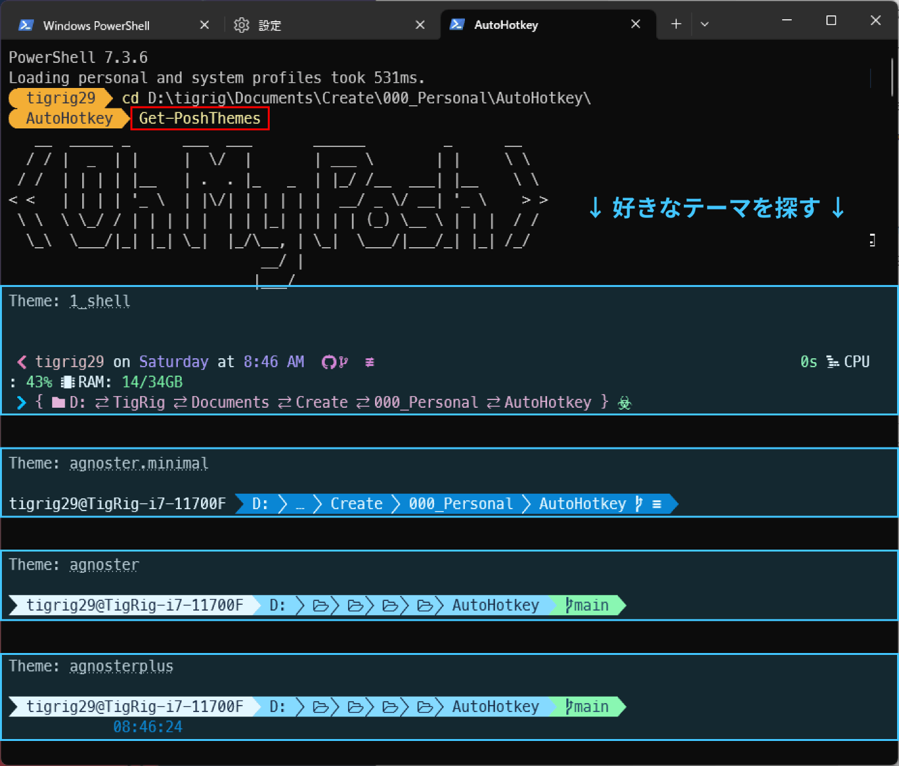This screenshot has height=766, width=899.
Task: Click the Get-PoshThemes command text
Action: click(200, 118)
